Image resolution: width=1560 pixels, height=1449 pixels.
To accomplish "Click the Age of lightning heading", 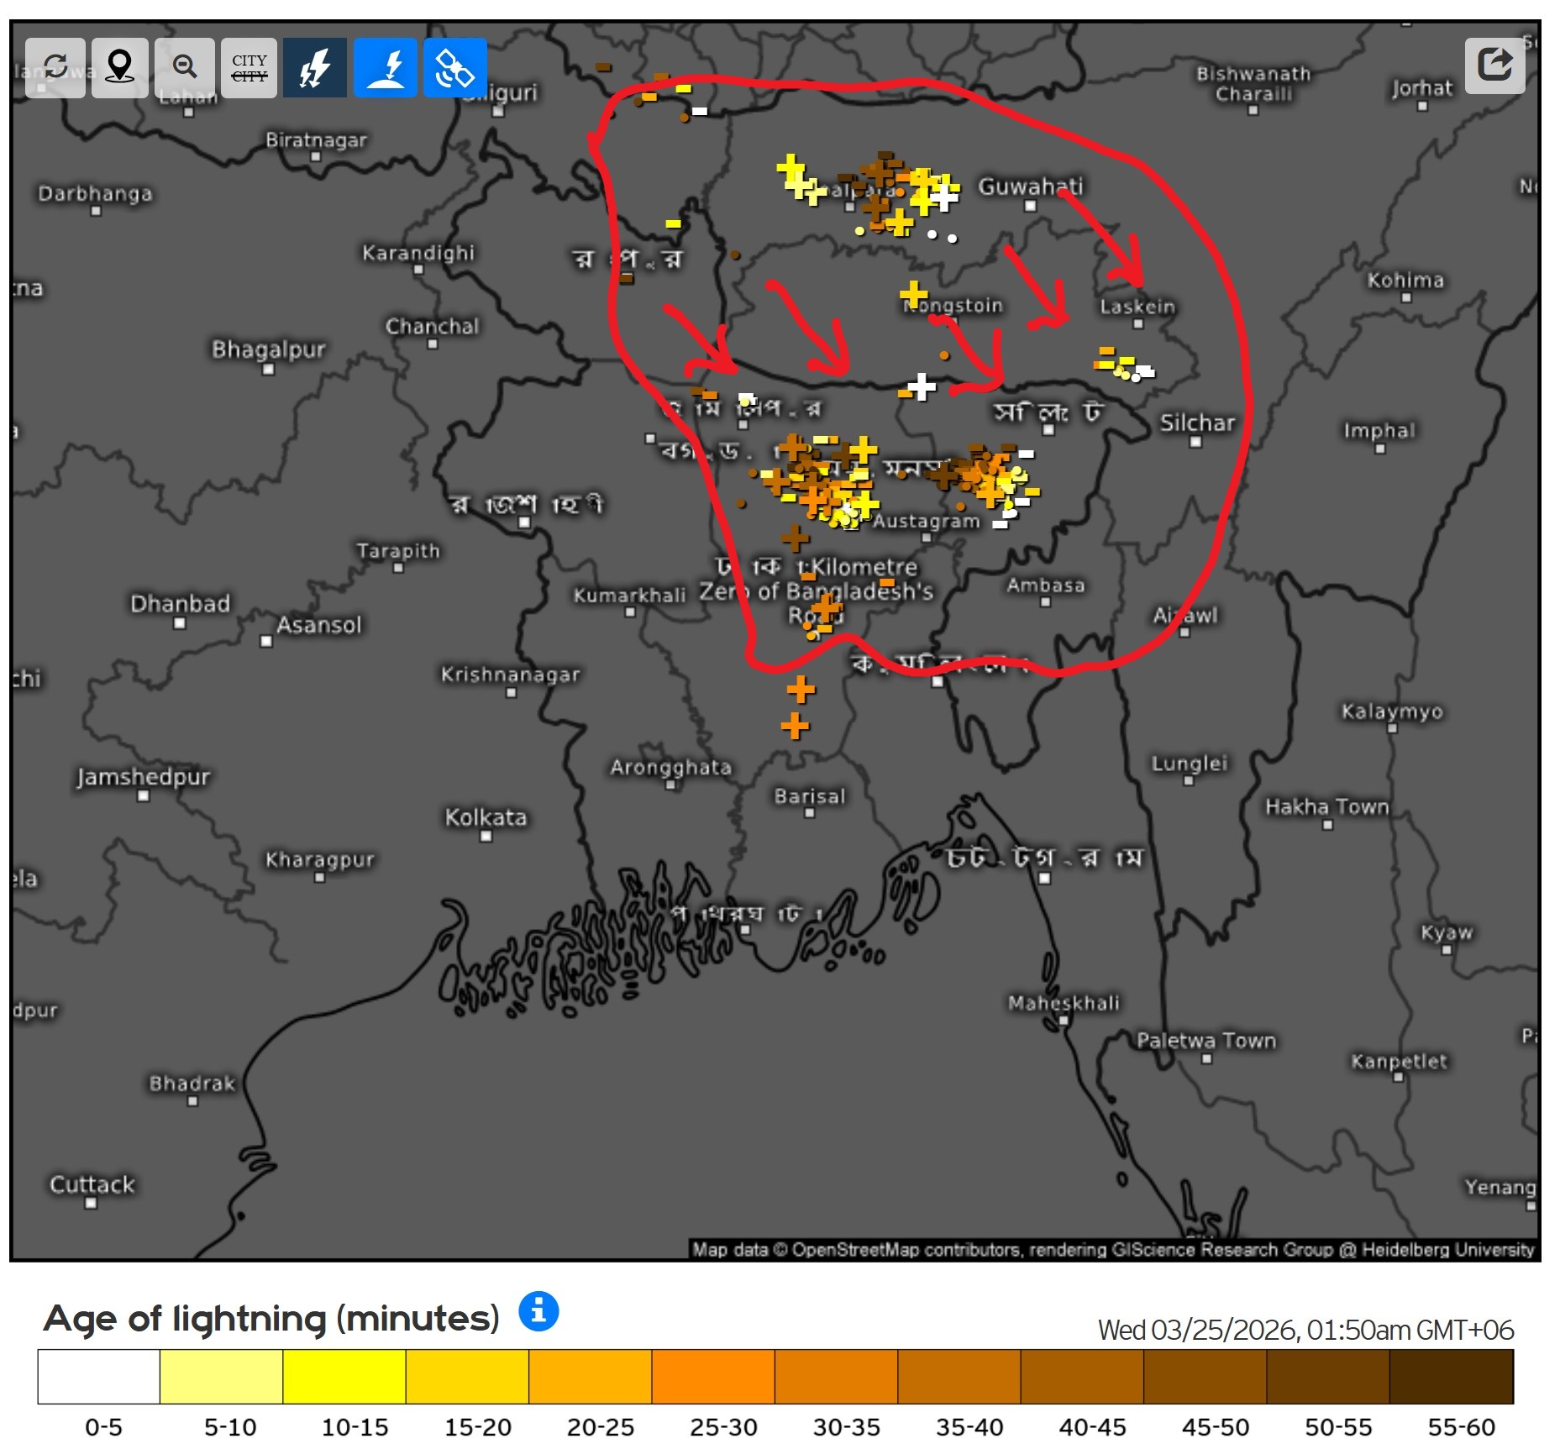I will pyautogui.click(x=271, y=1319).
